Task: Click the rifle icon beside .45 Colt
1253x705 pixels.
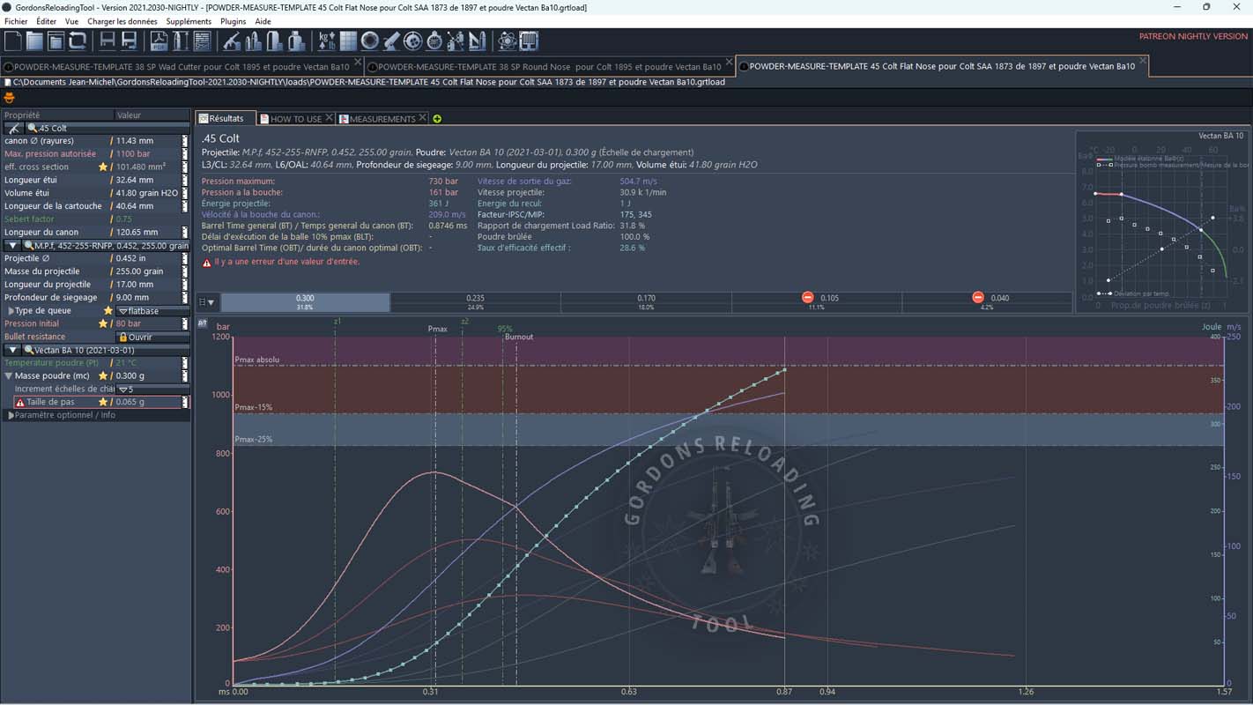Action: tap(14, 128)
